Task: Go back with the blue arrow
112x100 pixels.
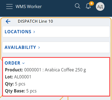Action: (x=8, y=21)
